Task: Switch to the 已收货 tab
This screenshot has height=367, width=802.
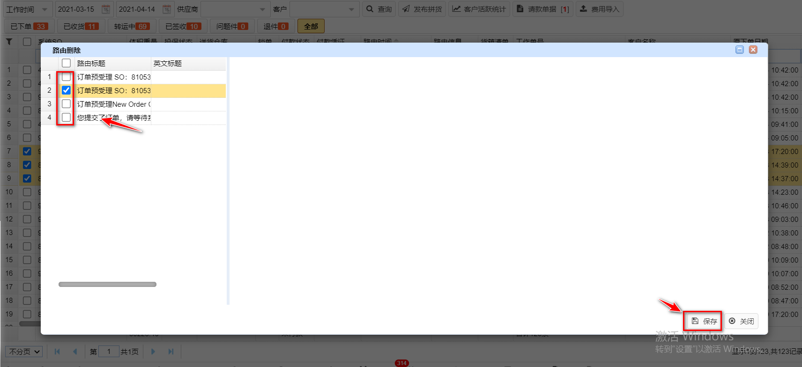Action: pyautogui.click(x=81, y=26)
